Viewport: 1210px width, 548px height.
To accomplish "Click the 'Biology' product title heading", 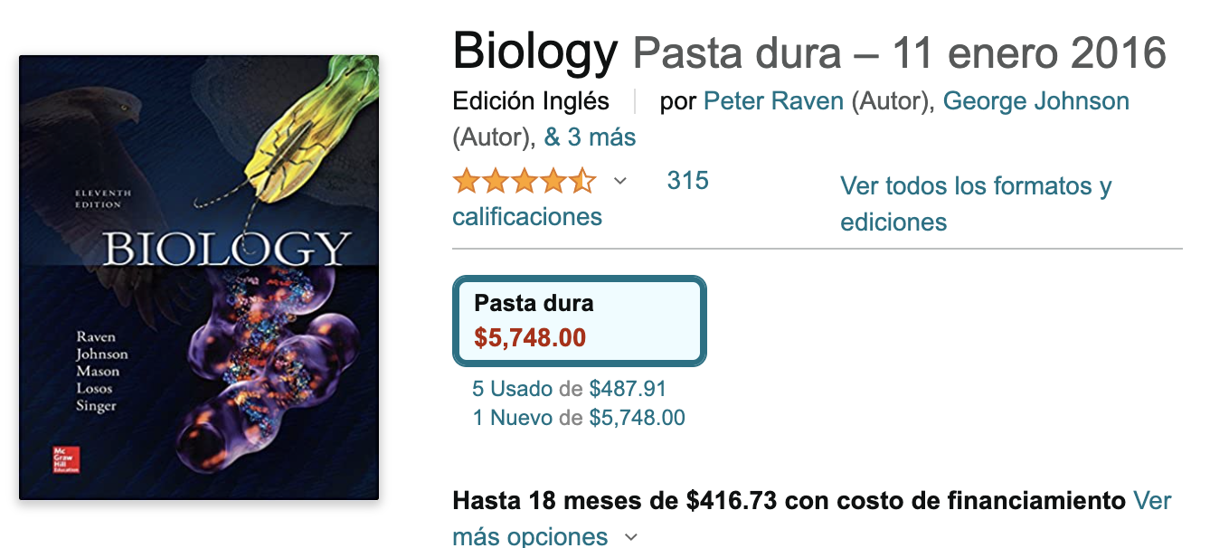I will point(535,51).
